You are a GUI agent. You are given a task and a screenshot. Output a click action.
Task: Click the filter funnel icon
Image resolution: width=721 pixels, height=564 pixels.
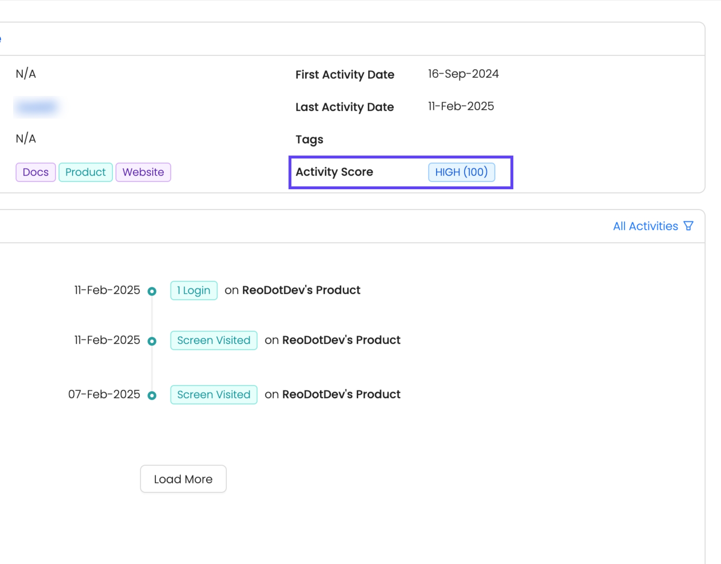(688, 226)
